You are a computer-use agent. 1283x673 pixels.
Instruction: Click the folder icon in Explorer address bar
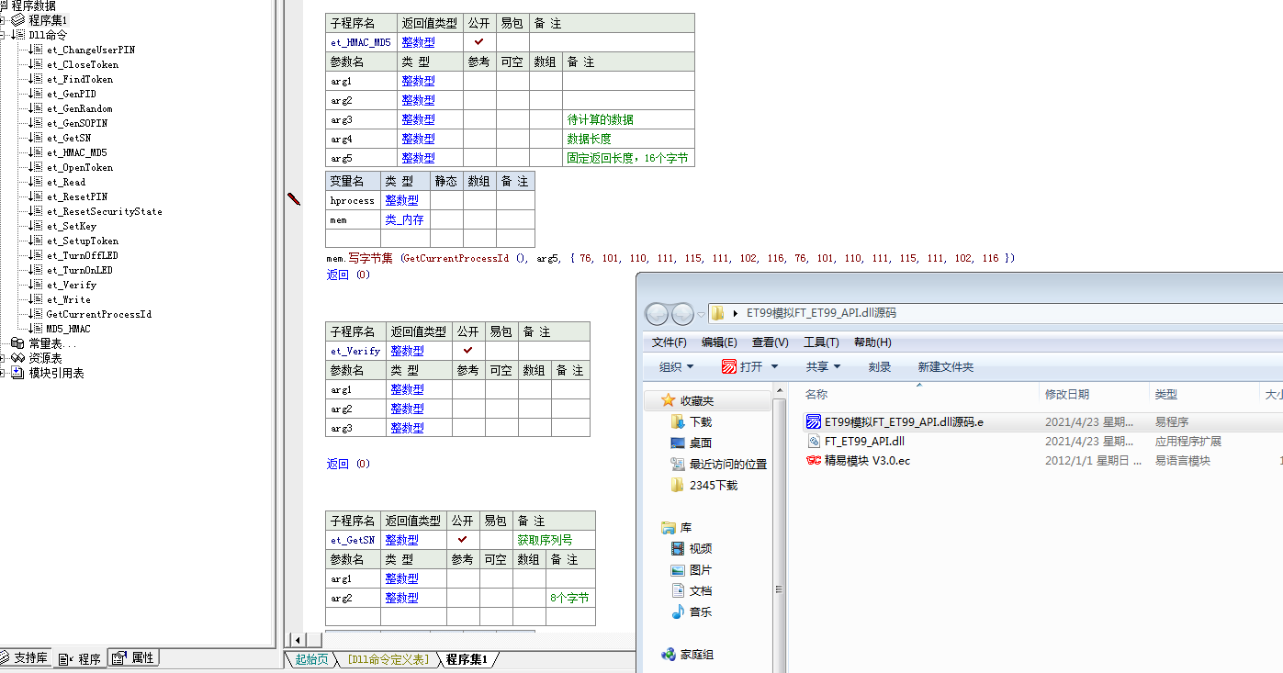coord(718,313)
